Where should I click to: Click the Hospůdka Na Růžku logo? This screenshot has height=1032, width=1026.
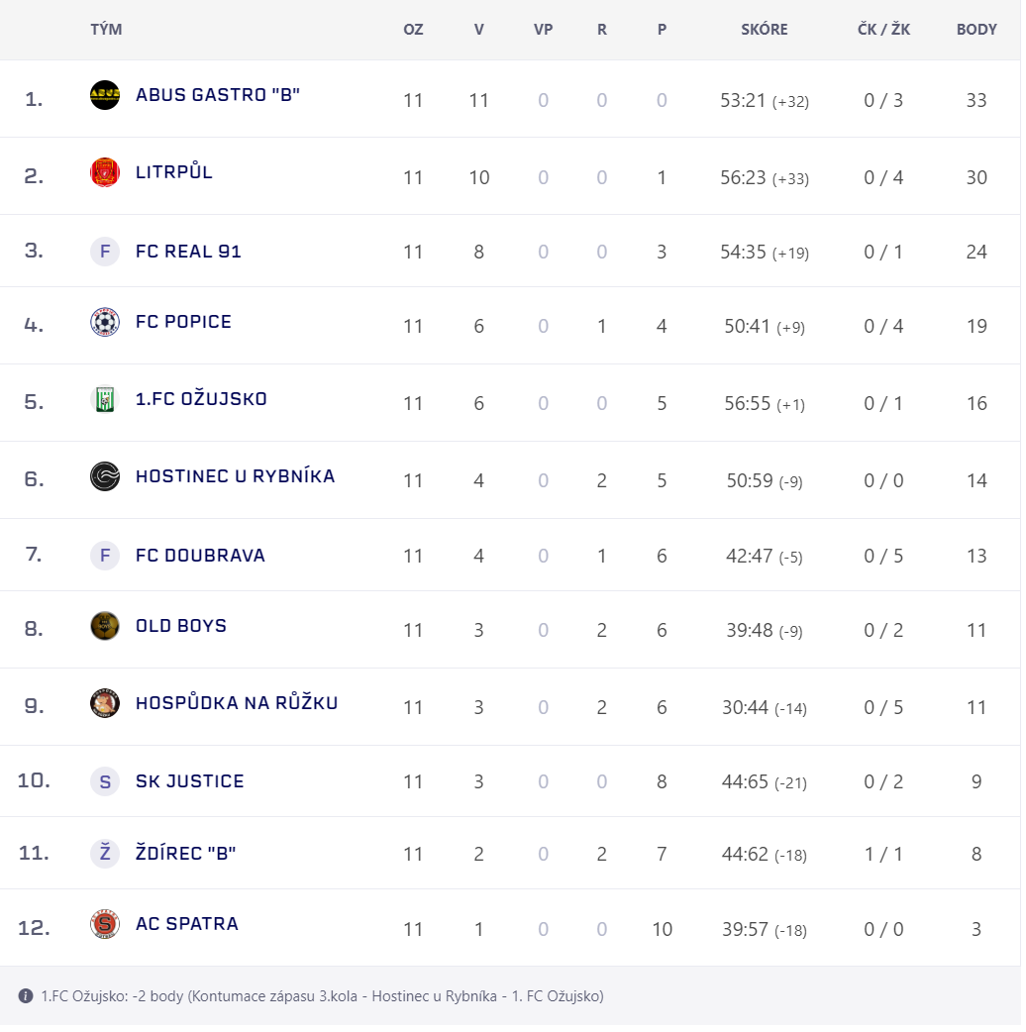pos(105,703)
